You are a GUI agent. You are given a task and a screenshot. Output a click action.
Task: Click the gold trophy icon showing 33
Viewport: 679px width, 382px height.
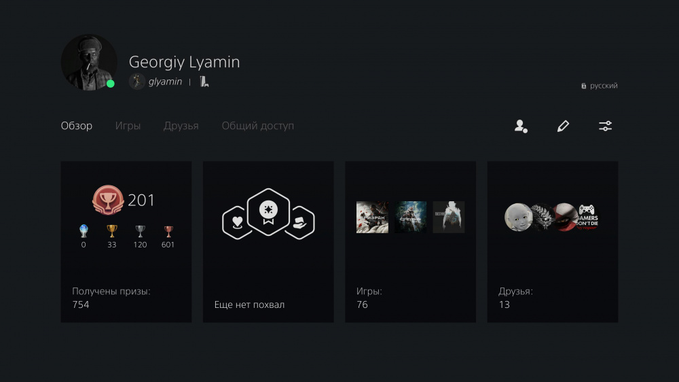click(x=112, y=231)
